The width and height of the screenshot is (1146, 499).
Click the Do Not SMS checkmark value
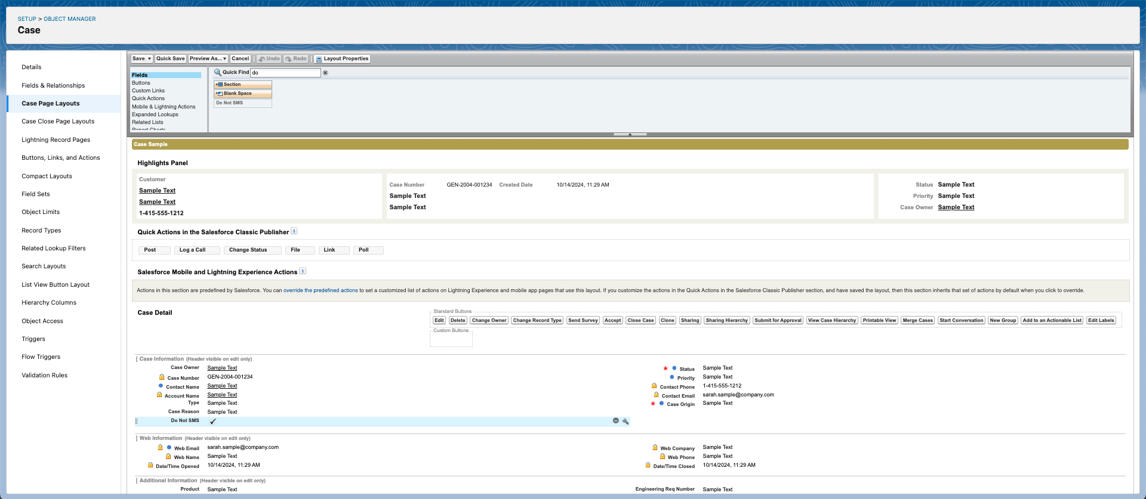pos(213,421)
